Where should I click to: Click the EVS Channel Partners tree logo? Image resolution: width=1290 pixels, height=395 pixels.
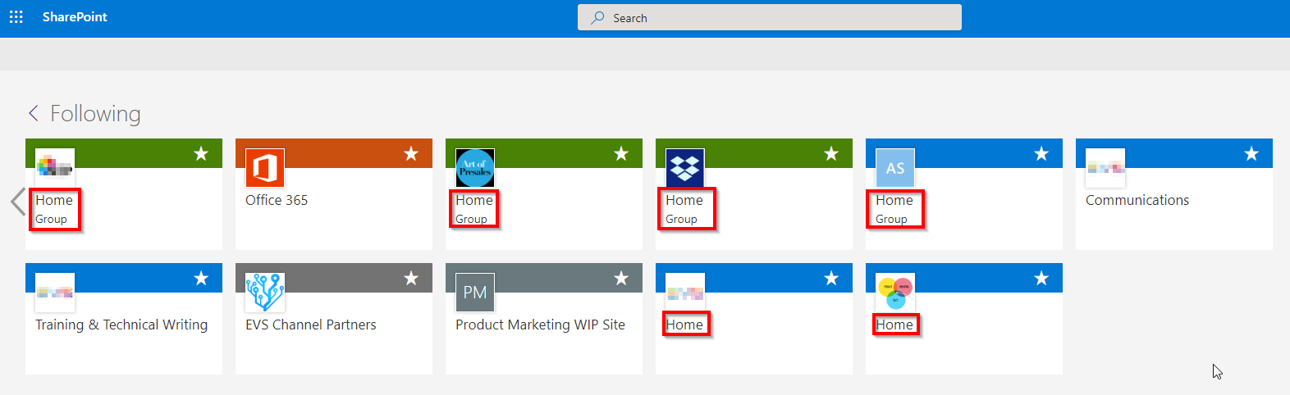click(265, 293)
